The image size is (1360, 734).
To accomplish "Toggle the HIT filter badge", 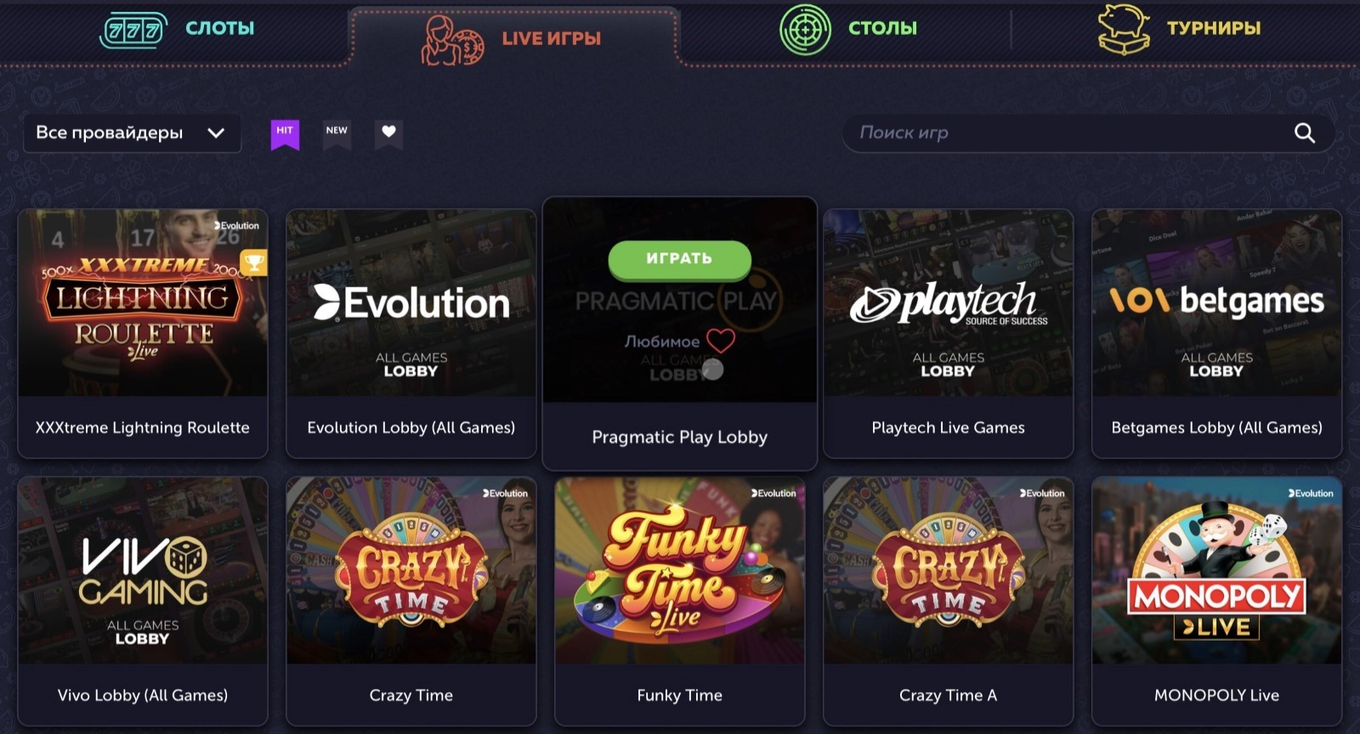I will [285, 133].
